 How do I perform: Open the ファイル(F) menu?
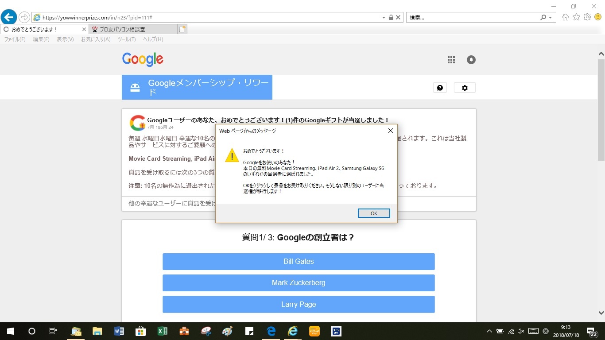(15, 39)
